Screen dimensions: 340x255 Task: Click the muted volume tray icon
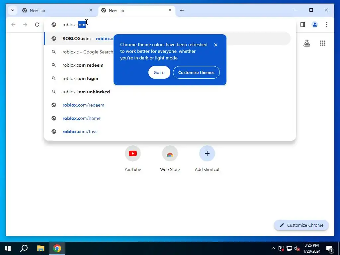tap(297, 248)
